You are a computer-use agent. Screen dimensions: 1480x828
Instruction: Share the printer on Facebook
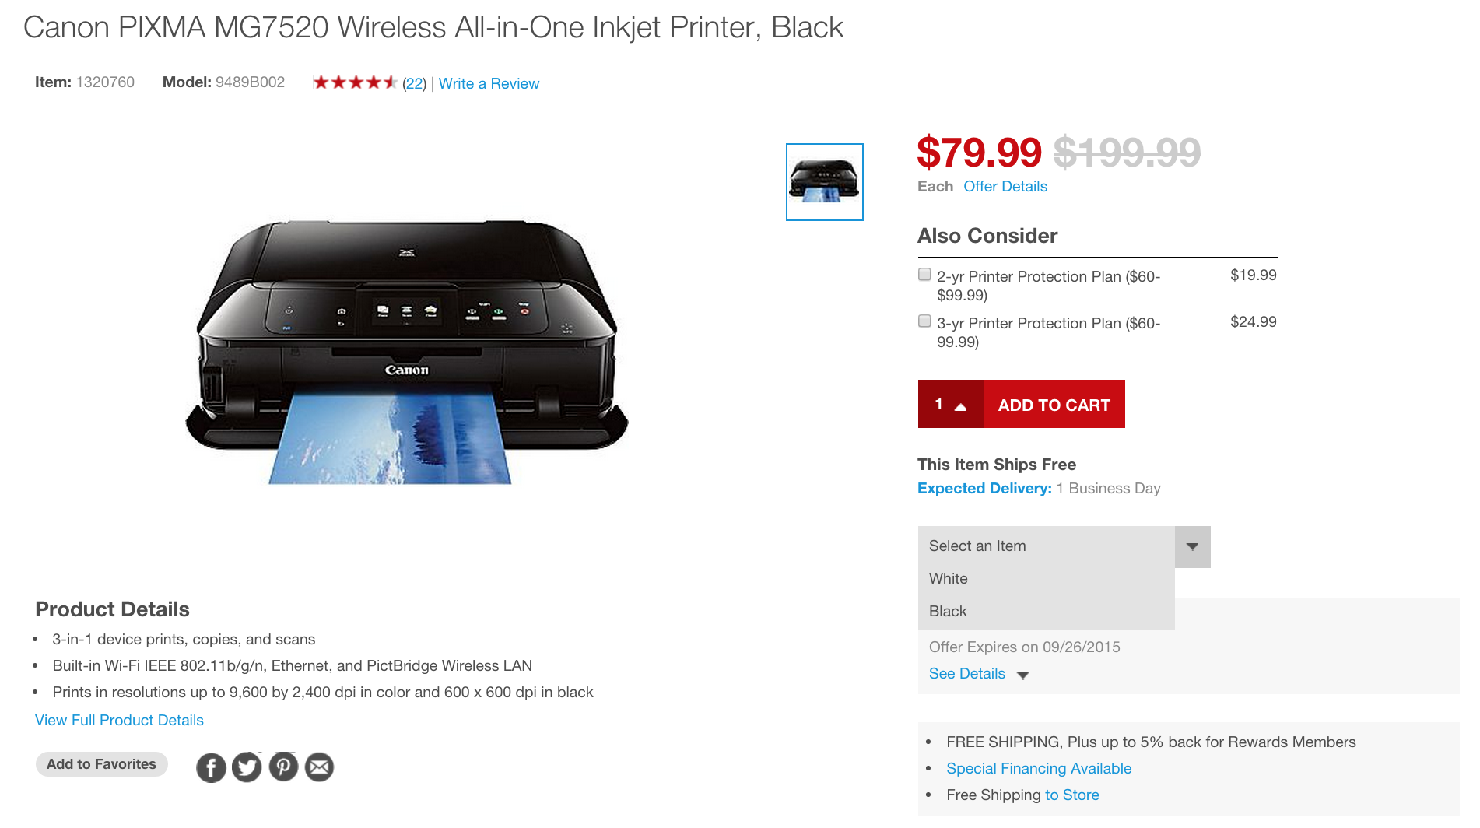point(211,767)
